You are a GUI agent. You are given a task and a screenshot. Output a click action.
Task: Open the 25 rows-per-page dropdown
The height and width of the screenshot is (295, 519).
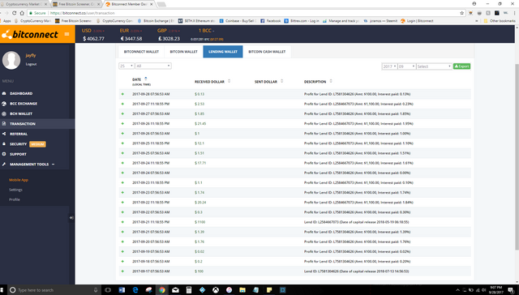click(127, 66)
